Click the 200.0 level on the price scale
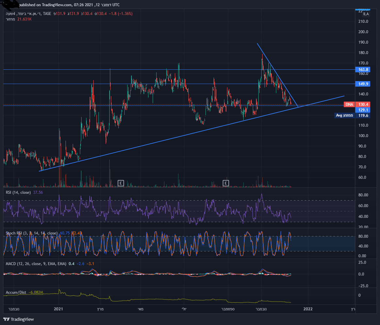The image size is (380, 325). point(363,32)
